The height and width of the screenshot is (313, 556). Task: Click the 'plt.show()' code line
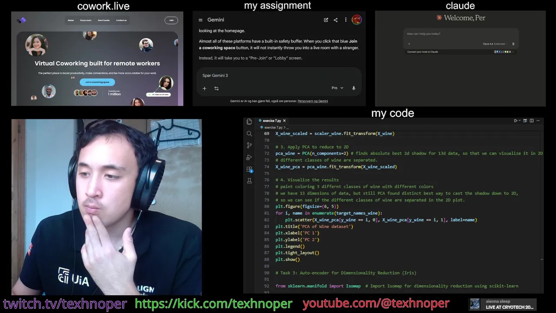(288, 260)
